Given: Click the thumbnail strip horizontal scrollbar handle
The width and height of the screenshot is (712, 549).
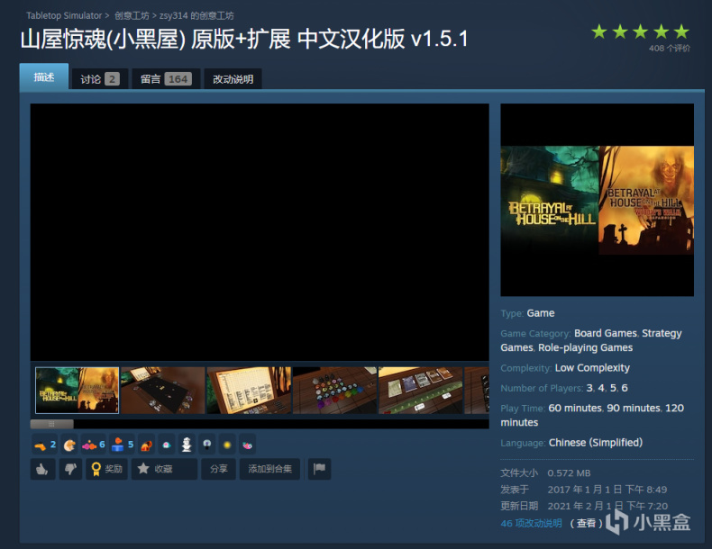Looking at the screenshot, I should pos(51,424).
